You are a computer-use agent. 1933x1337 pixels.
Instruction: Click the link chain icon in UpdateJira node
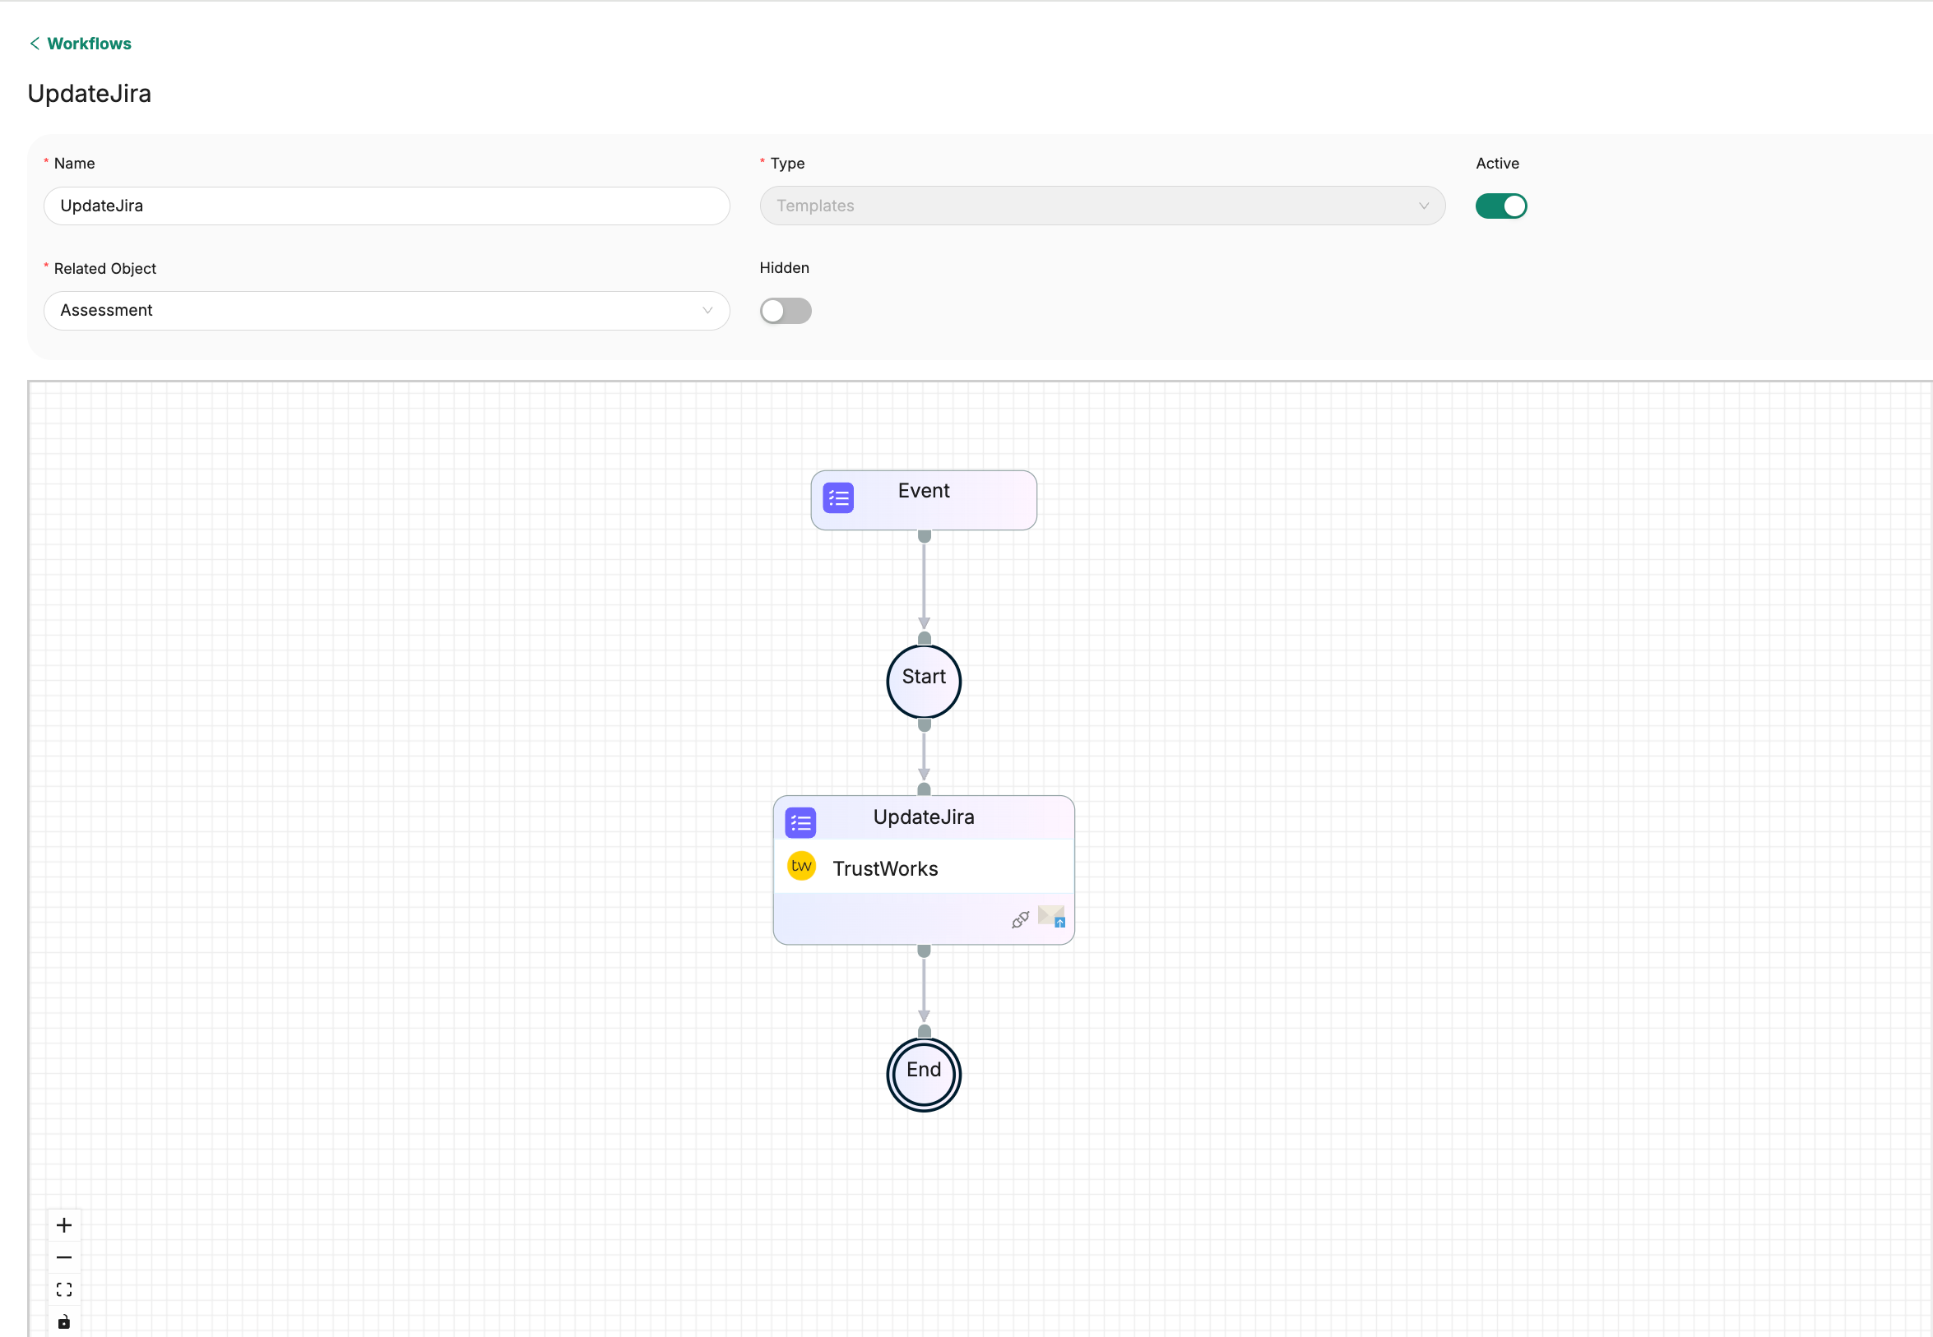(1020, 920)
